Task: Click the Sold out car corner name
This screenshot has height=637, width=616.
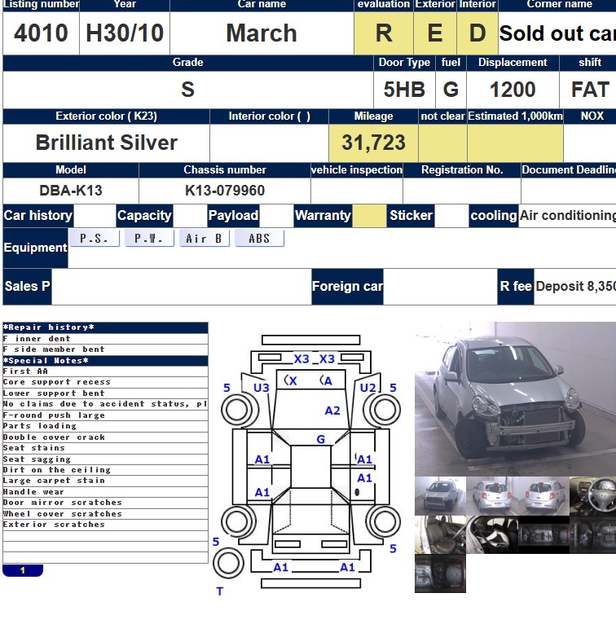Action: [557, 33]
